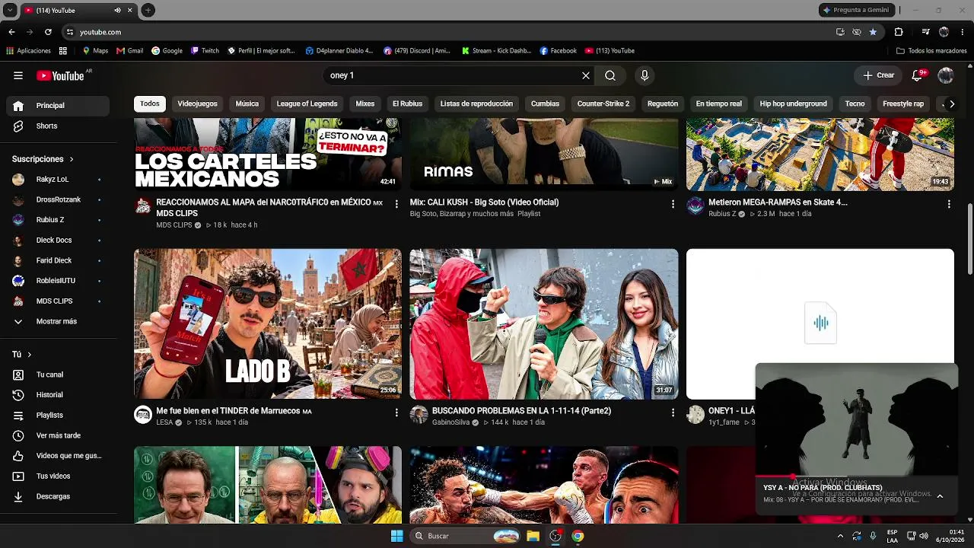The width and height of the screenshot is (974, 548).
Task: Open the LADO B Tinder video thumbnail
Action: pos(268,324)
